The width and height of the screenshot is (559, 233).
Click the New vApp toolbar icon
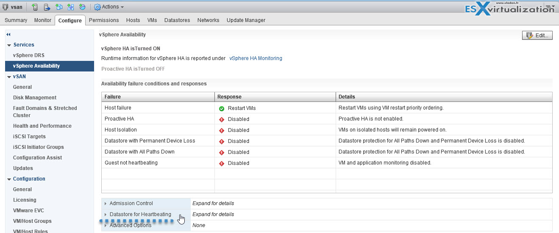coord(70,7)
